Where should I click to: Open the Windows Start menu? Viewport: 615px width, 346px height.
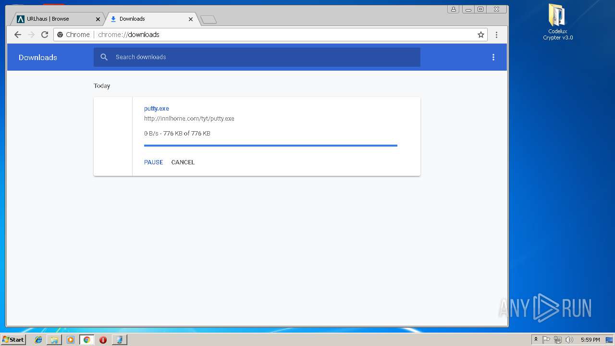pyautogui.click(x=13, y=339)
